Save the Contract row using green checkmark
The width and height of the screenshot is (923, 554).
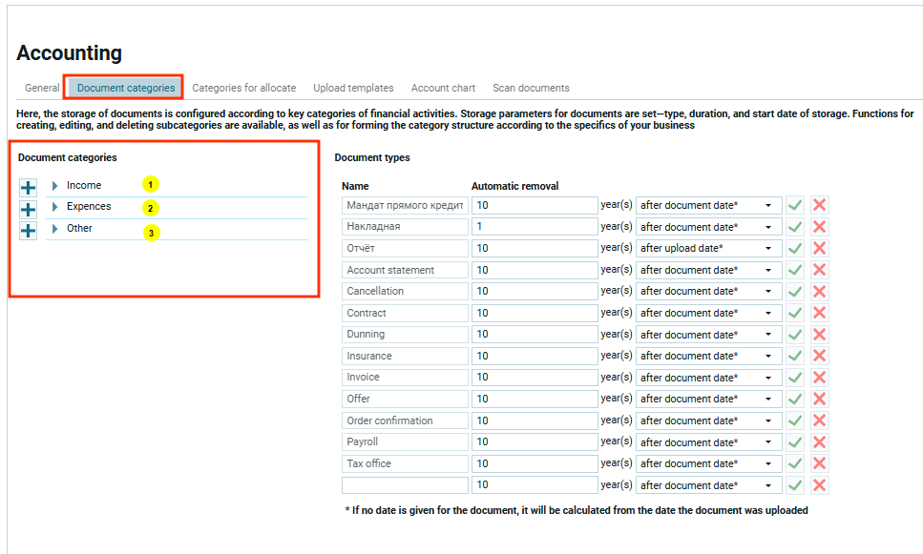click(x=794, y=313)
